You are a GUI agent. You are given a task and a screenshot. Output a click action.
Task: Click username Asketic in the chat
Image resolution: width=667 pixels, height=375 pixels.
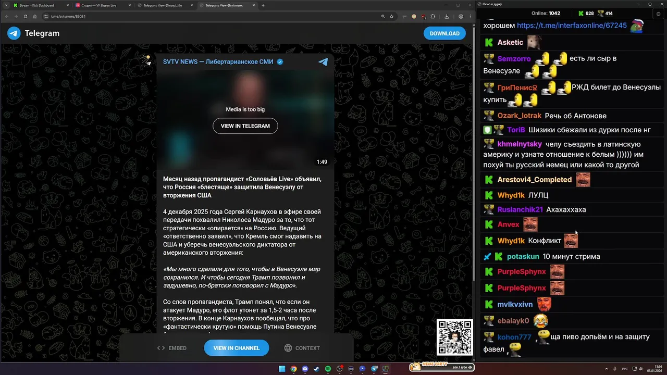[x=510, y=43]
